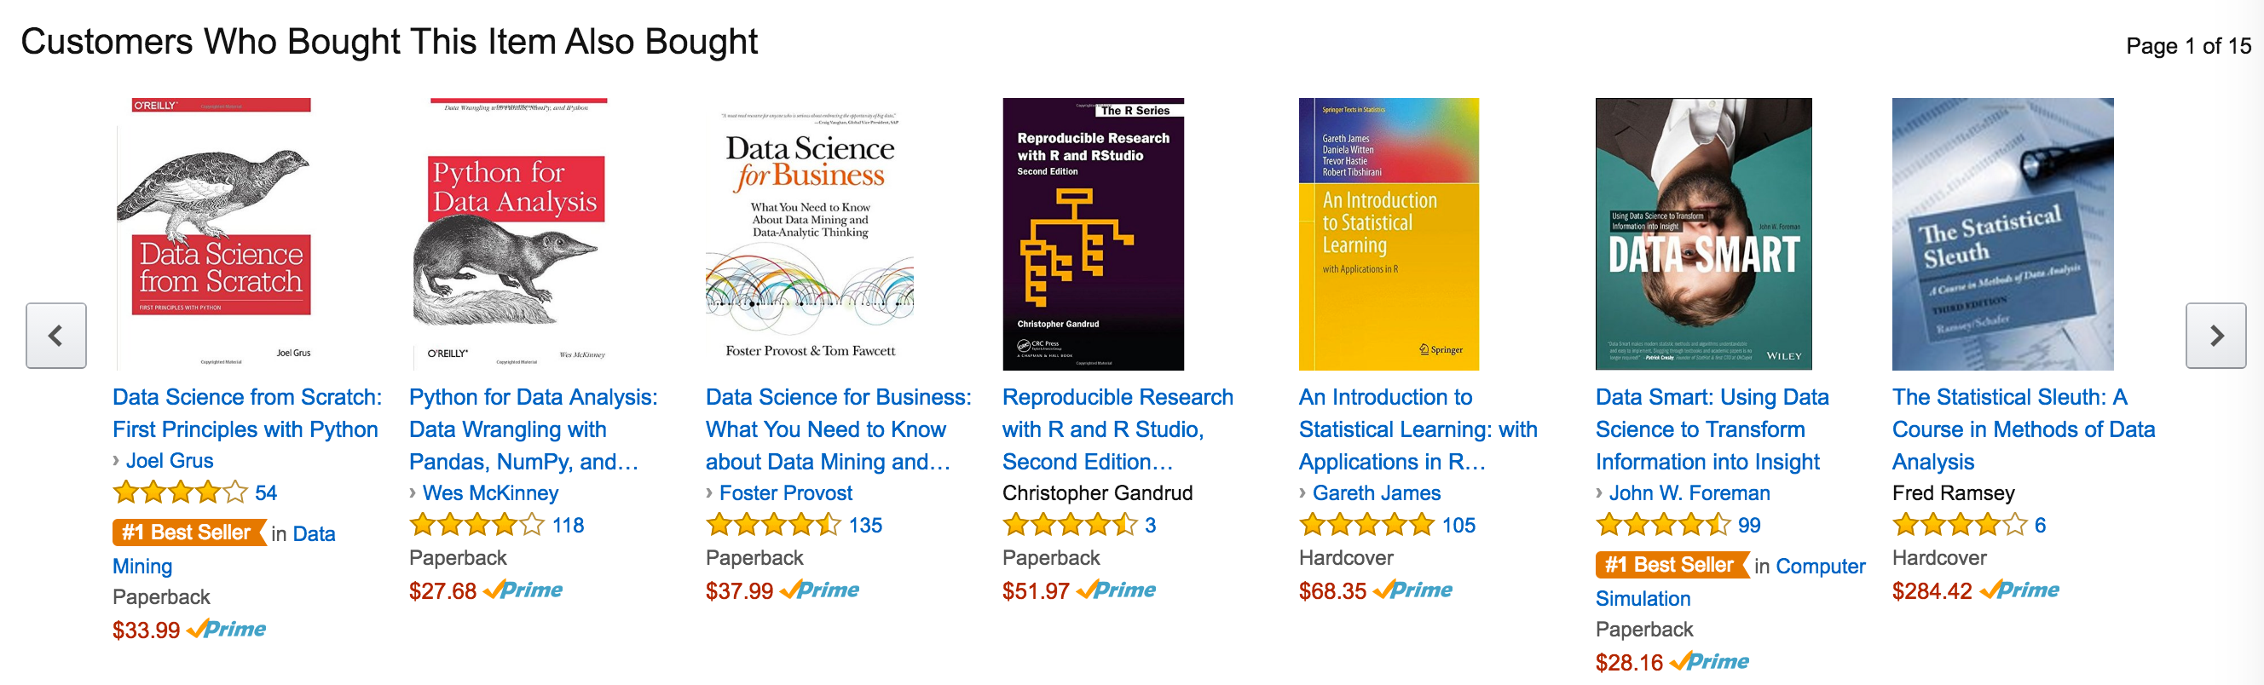Open Computer Simulation category link

tap(1642, 599)
